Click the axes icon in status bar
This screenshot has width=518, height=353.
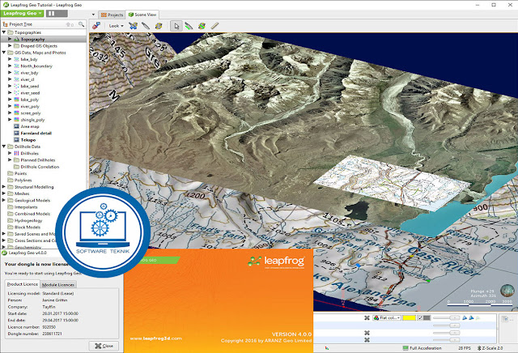click(x=327, y=348)
